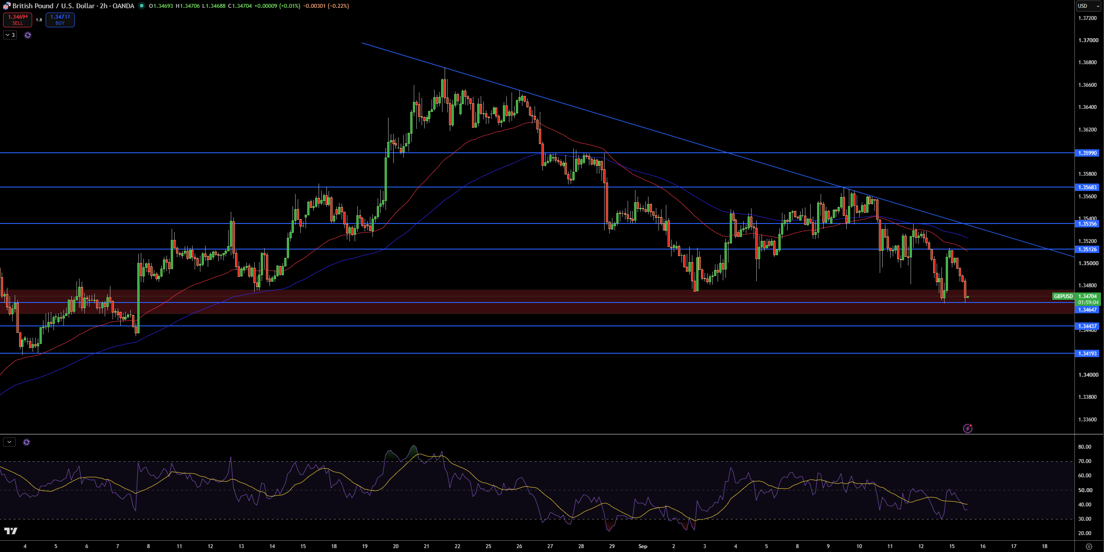The width and height of the screenshot is (1104, 552).
Task: Click the 30.00 RSI scale label
Action: [x=1085, y=519]
